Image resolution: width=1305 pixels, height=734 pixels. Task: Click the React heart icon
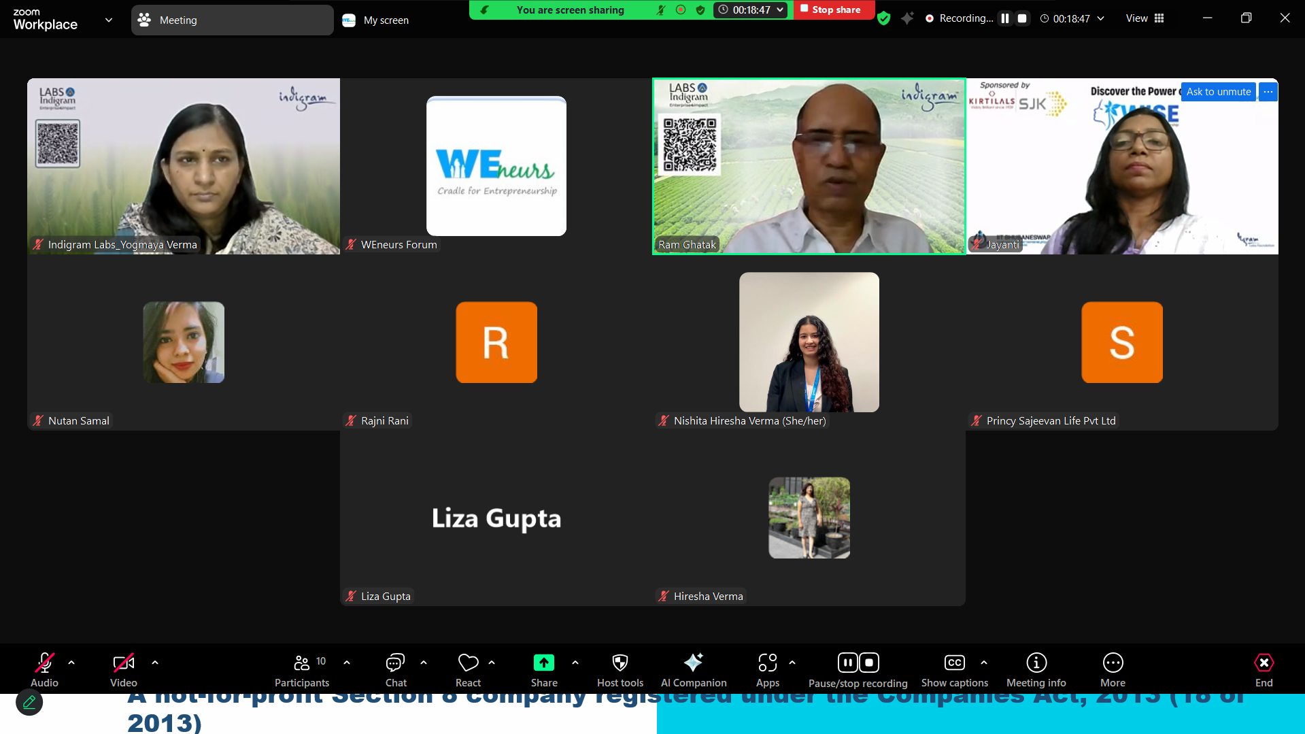click(x=468, y=670)
